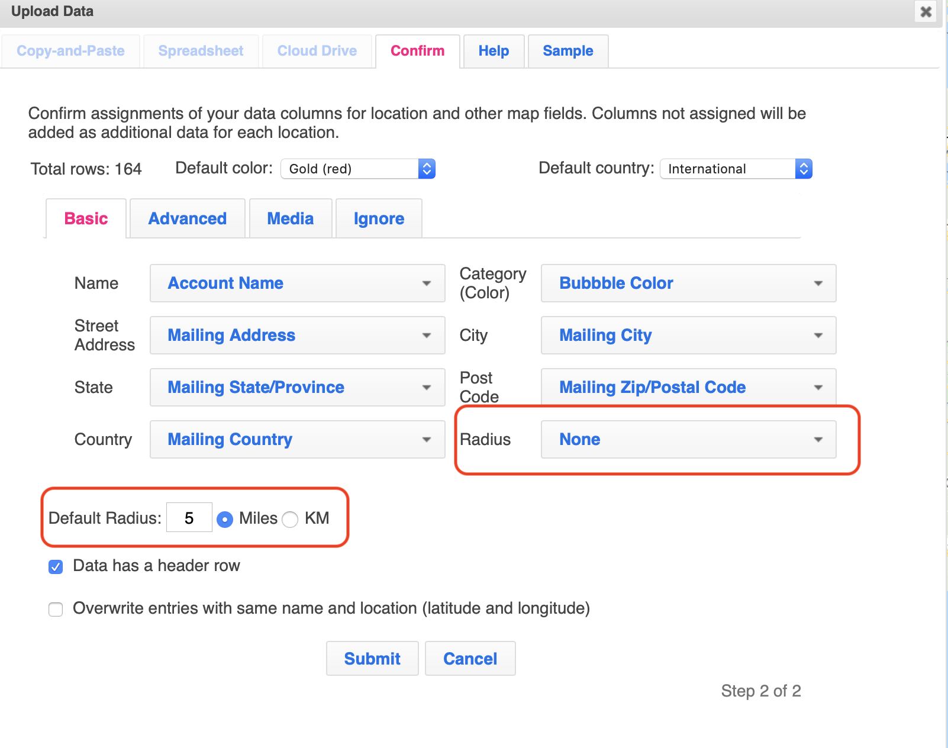Open the Country dropdown showing Mailing Country
948x748 pixels.
click(x=296, y=439)
